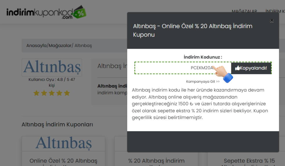This screenshot has width=285, height=166.
Task: Click the fifth gold rating star
Action: tap(67, 93)
